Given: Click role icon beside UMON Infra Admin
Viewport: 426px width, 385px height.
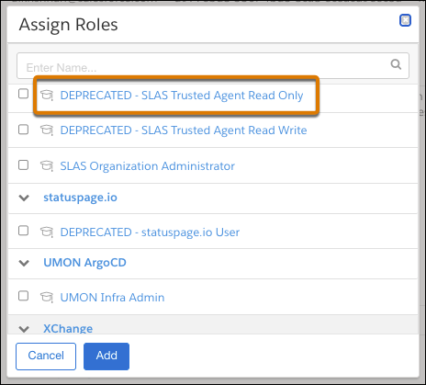Looking at the screenshot, I should tap(47, 297).
